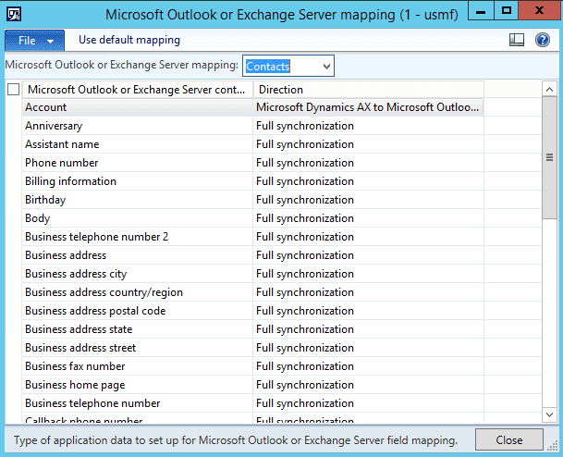The image size is (563, 457).
Task: Click Direction cell for Phone number row
Action: (x=369, y=163)
